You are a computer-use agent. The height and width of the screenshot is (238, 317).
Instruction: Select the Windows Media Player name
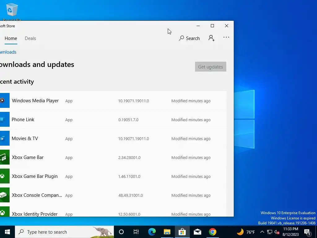[x=35, y=101]
